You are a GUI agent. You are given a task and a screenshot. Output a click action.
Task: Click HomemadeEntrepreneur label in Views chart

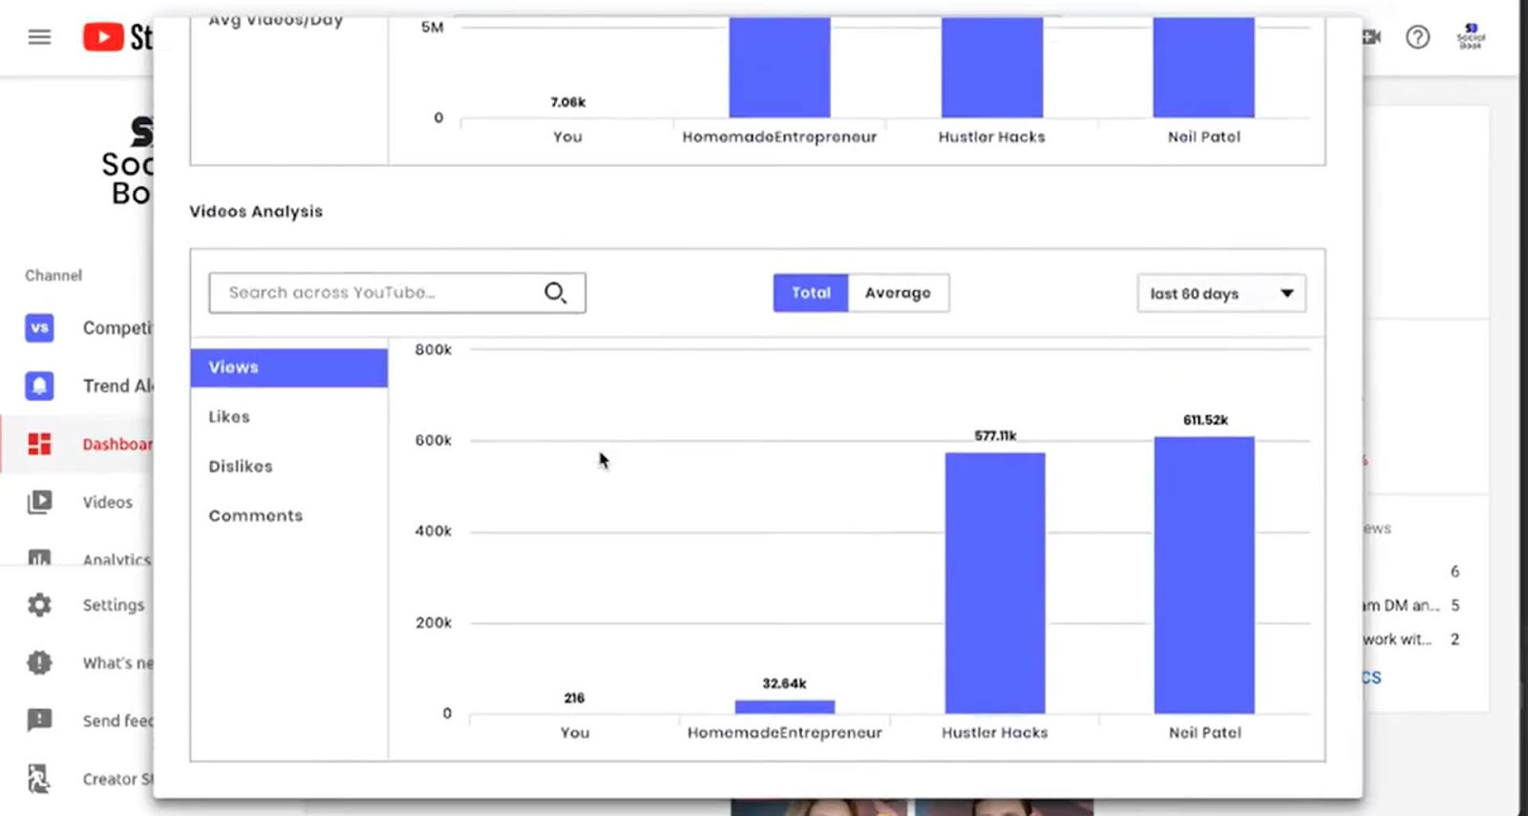click(785, 733)
